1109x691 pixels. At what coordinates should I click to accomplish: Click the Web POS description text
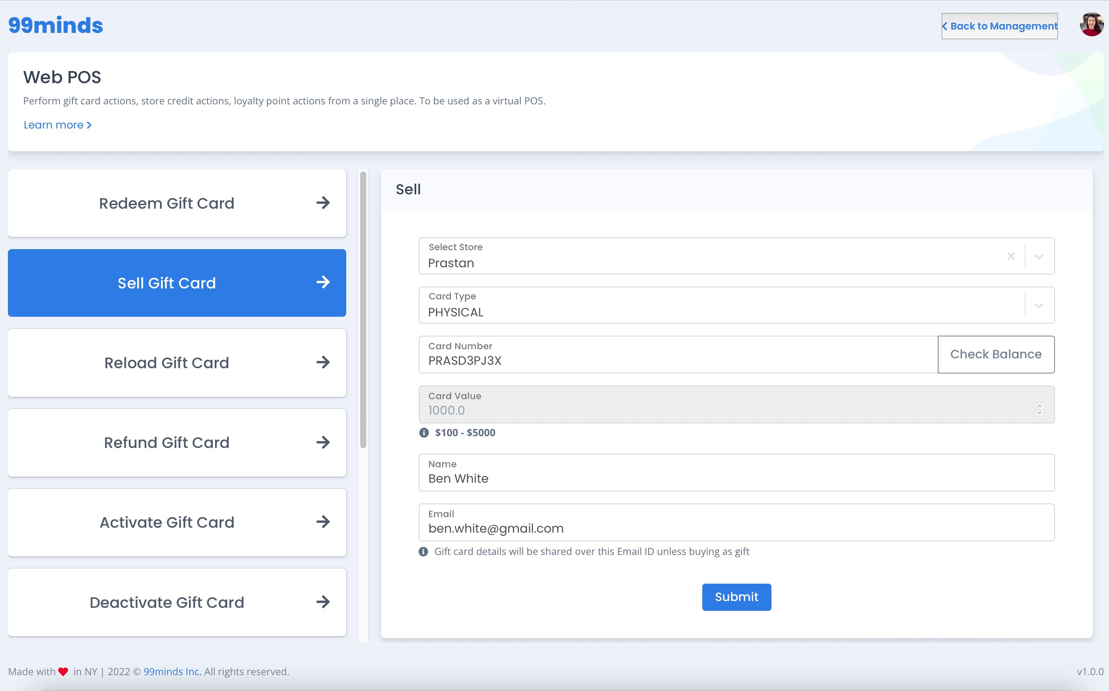click(284, 101)
